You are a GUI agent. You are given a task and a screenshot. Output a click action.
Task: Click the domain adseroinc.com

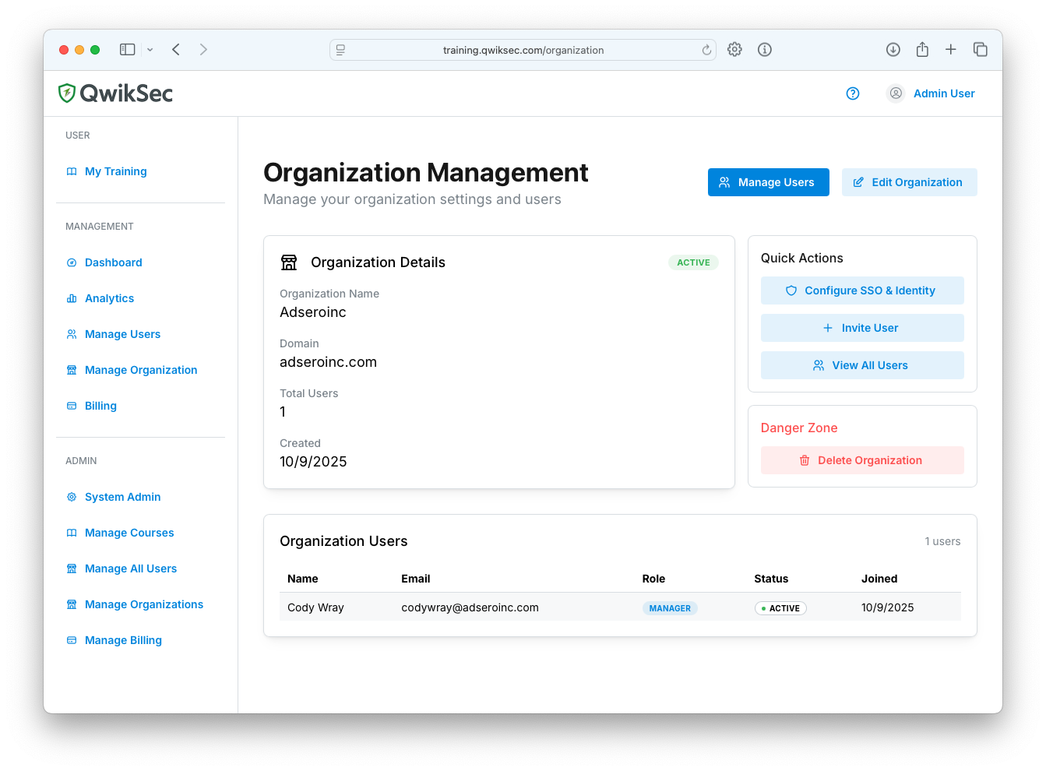pos(328,362)
